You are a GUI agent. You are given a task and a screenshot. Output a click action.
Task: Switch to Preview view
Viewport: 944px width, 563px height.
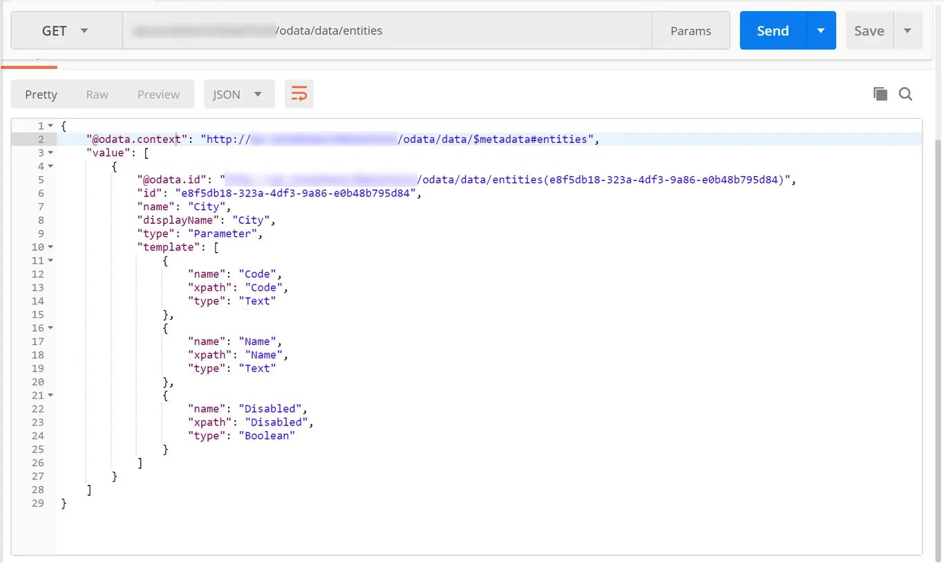point(158,95)
